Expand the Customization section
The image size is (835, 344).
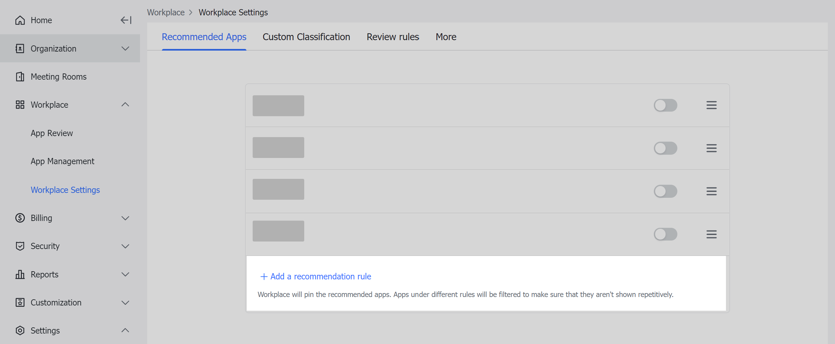pyautogui.click(x=126, y=303)
